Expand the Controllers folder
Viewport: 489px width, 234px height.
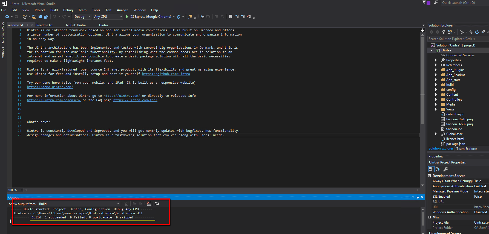coord(436,100)
